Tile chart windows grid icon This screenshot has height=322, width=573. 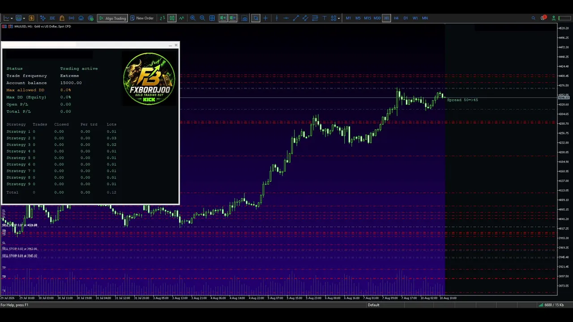pos(212,18)
